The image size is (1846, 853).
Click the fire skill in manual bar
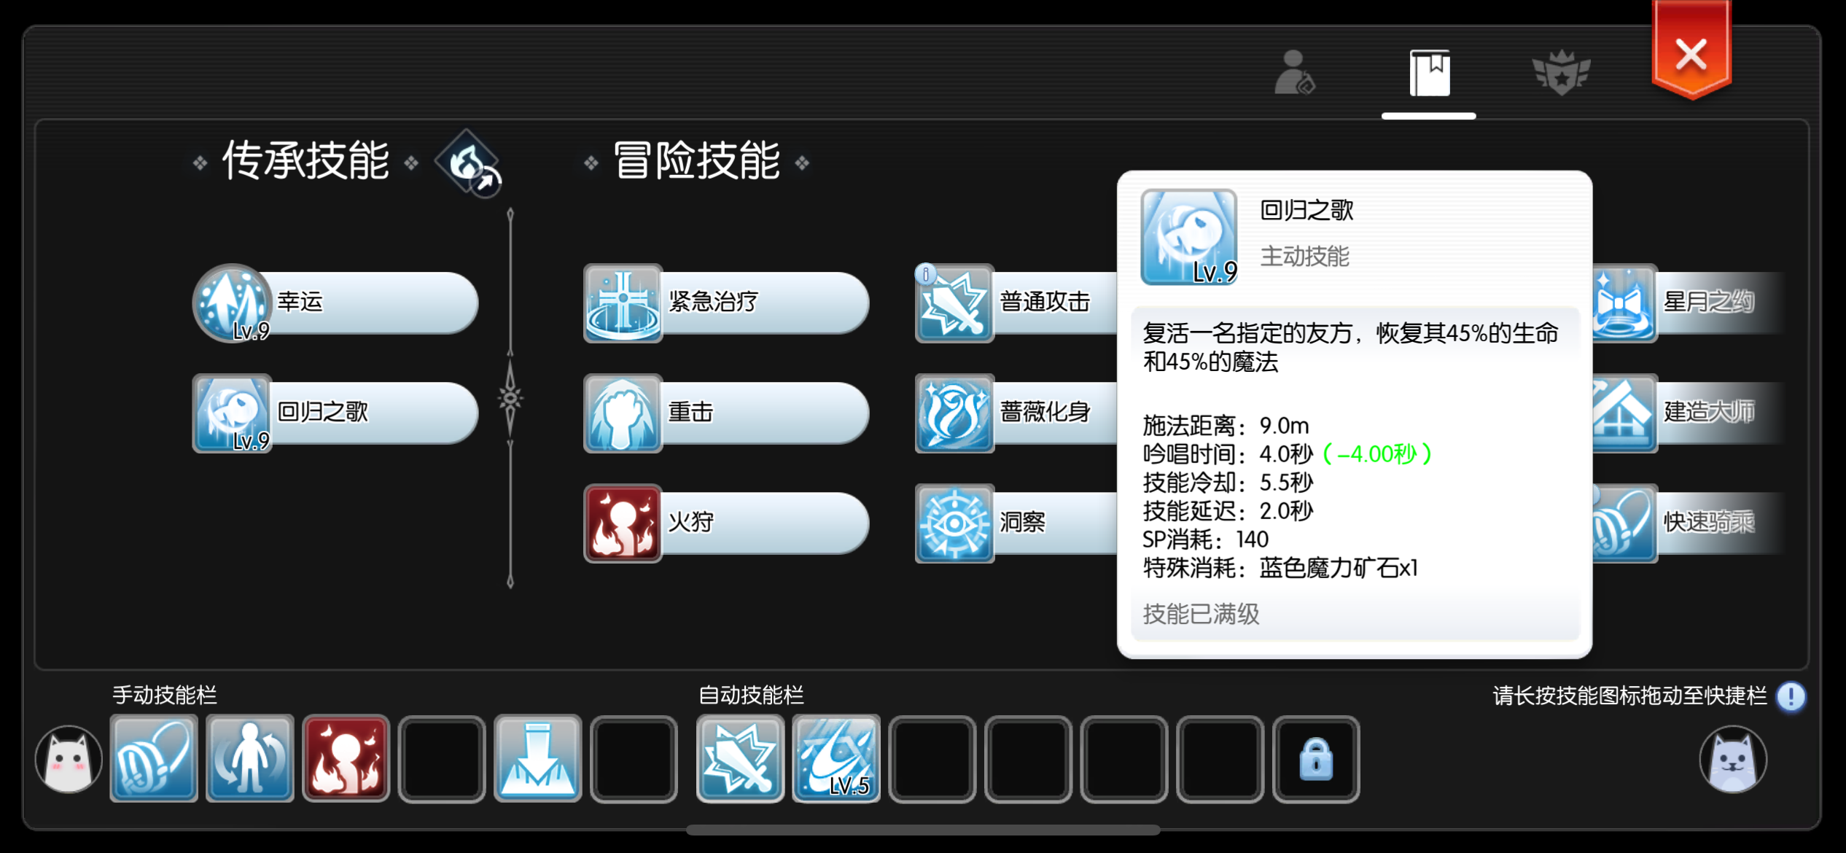[x=346, y=759]
